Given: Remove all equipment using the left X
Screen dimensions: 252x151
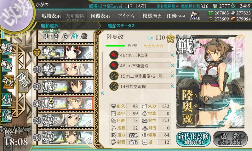Looking at the screenshot, I should pyautogui.click(x=102, y=93).
